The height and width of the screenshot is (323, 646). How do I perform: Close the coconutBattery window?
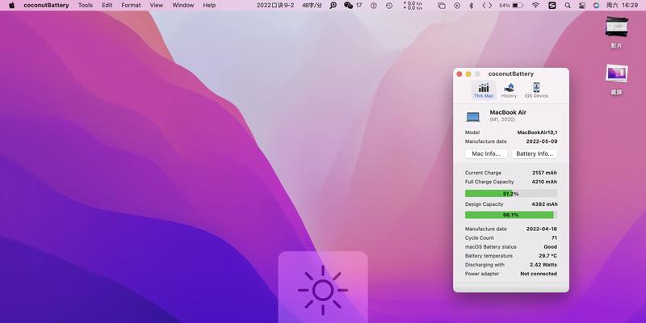[x=459, y=73]
